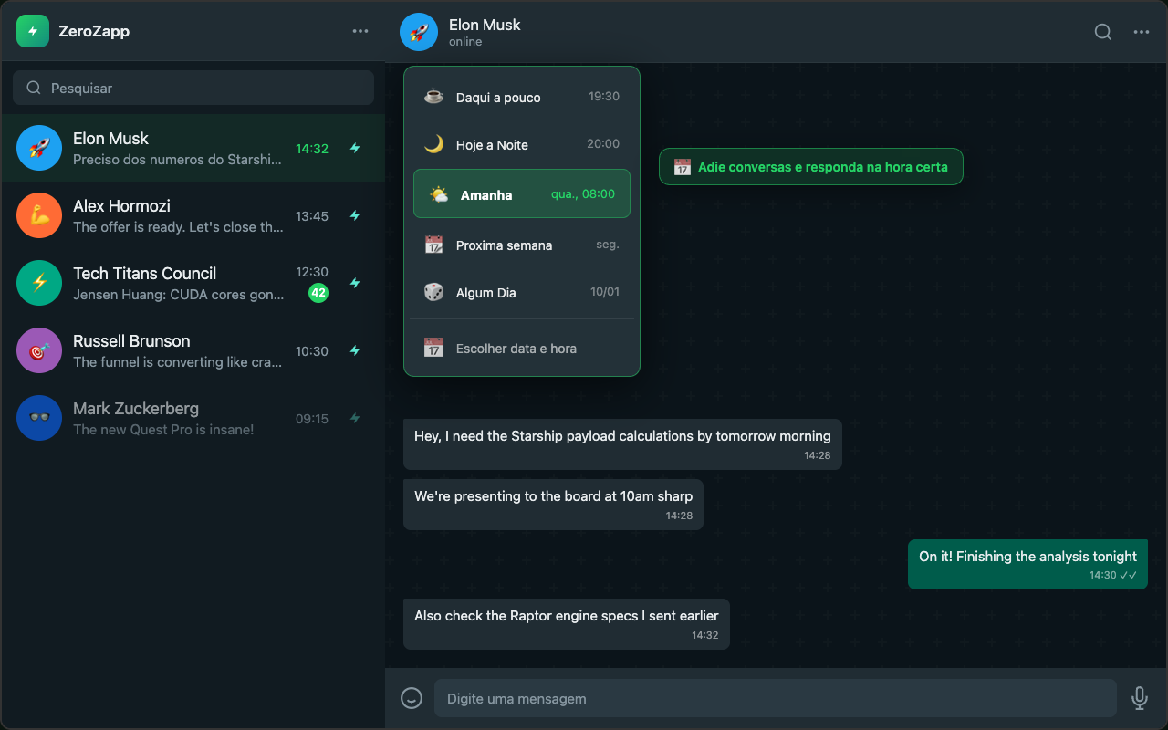Screen dimensions: 1168x730
Task: Click the ZeroZapp green lightning logo
Action: [33, 31]
